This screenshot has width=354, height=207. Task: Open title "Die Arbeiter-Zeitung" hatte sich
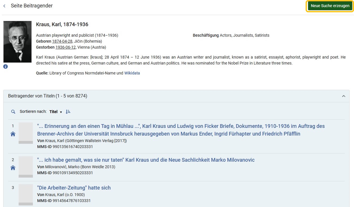click(74, 188)
